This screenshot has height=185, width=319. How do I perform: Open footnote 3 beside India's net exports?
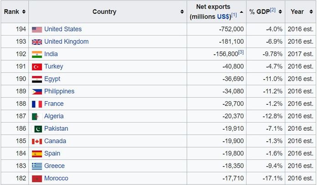click(x=241, y=52)
